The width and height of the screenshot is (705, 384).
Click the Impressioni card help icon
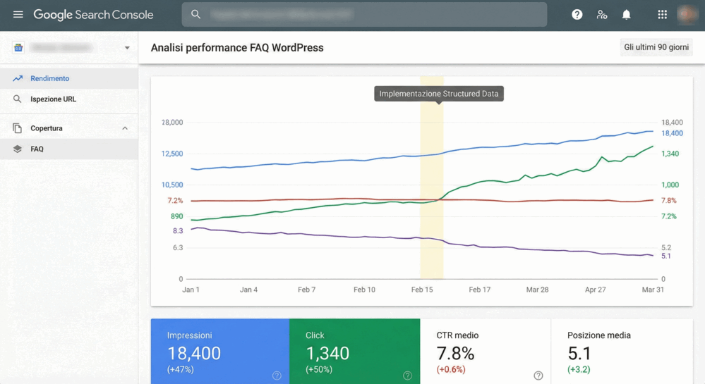click(277, 376)
